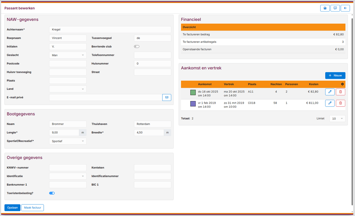Edit the A11 stay with pencil icon

(x=330, y=92)
